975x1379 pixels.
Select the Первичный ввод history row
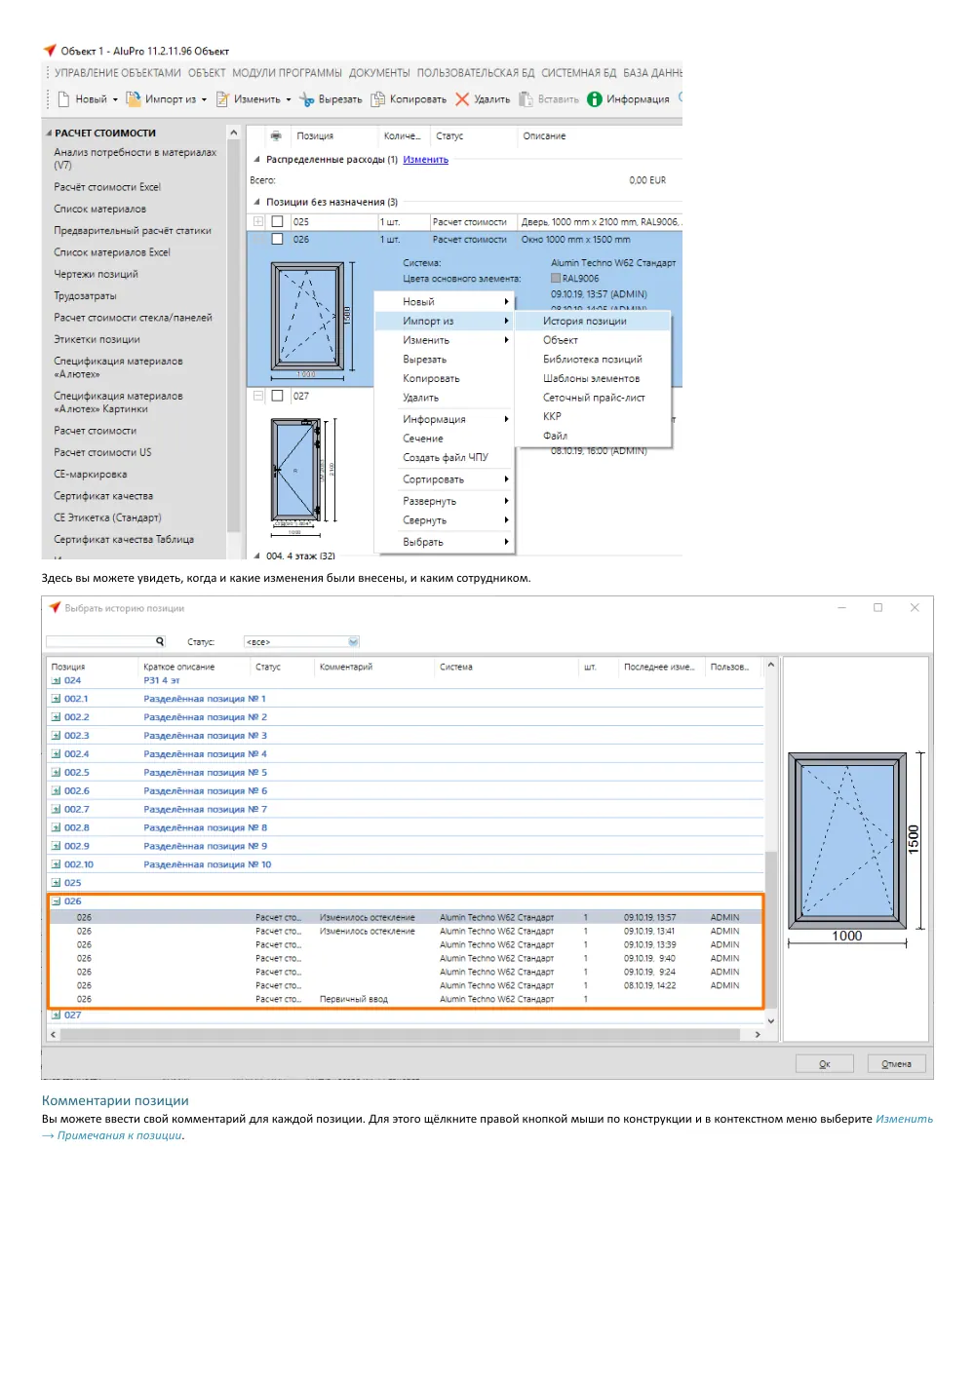tap(406, 999)
